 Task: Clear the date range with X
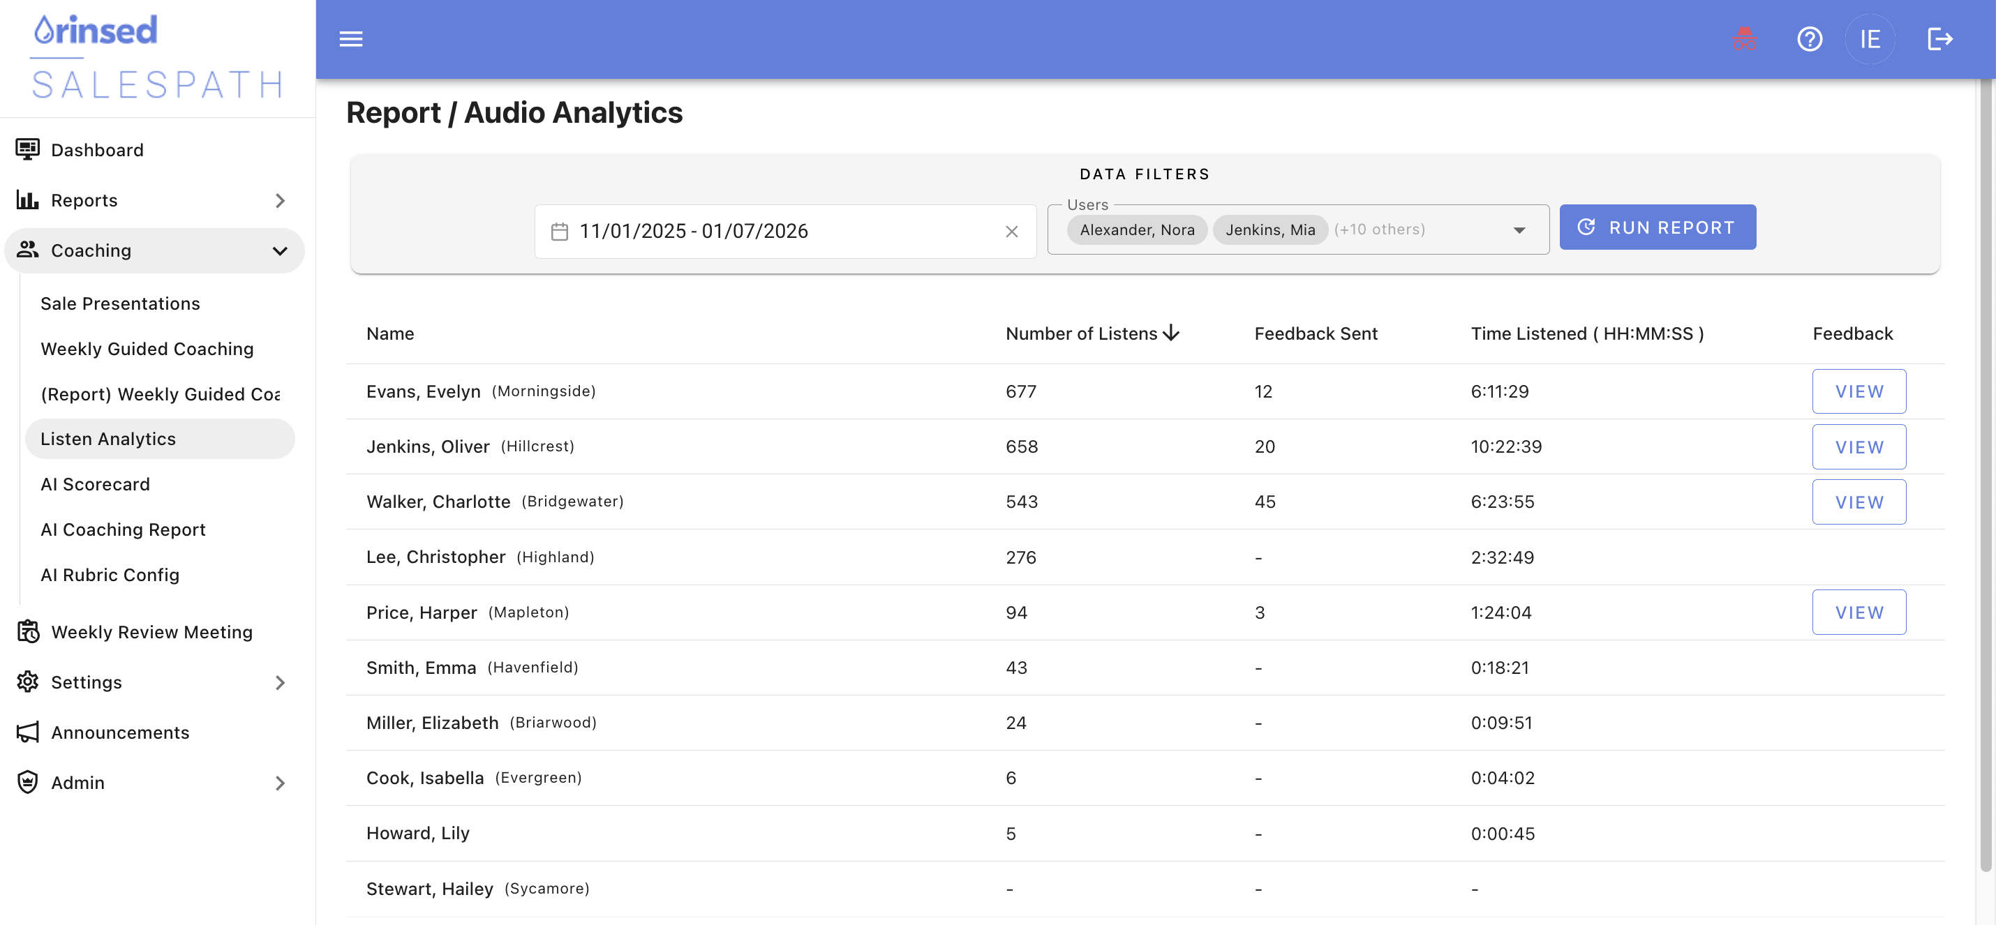point(1011,232)
